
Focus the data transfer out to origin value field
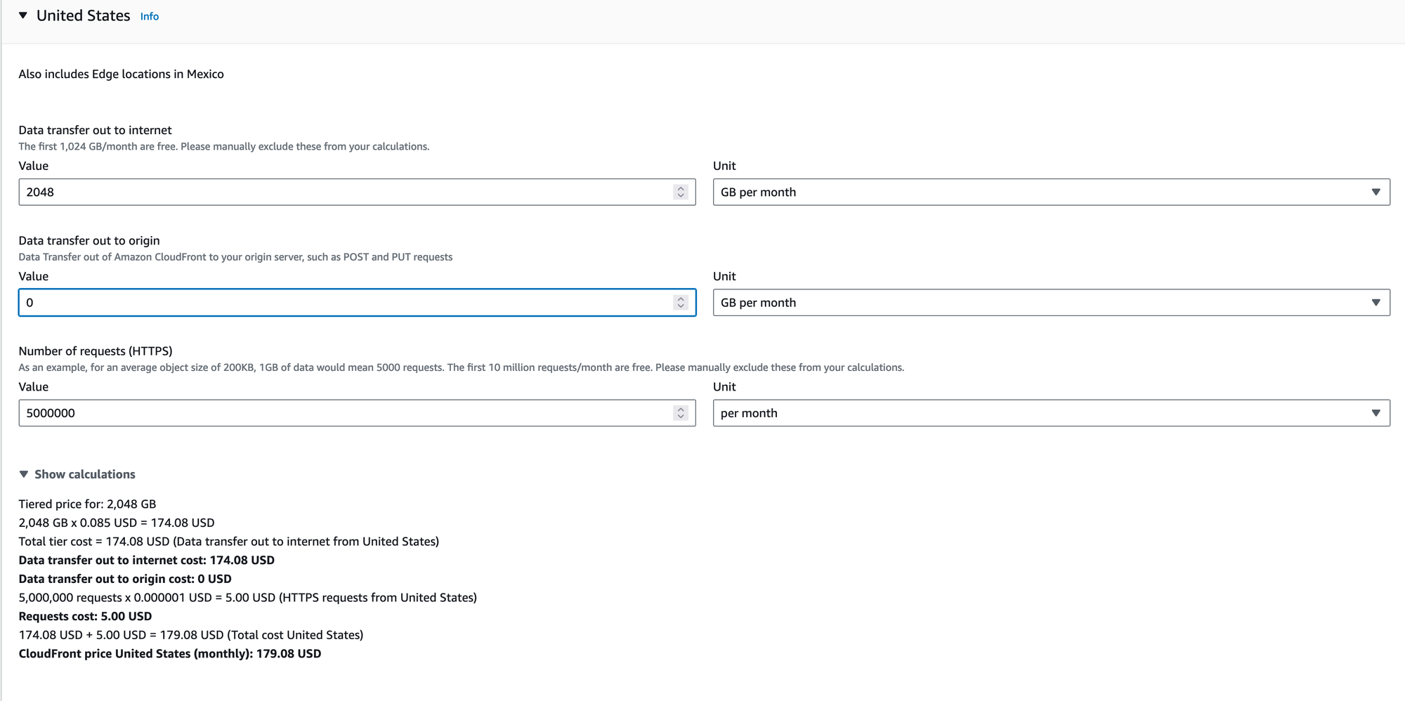point(357,303)
